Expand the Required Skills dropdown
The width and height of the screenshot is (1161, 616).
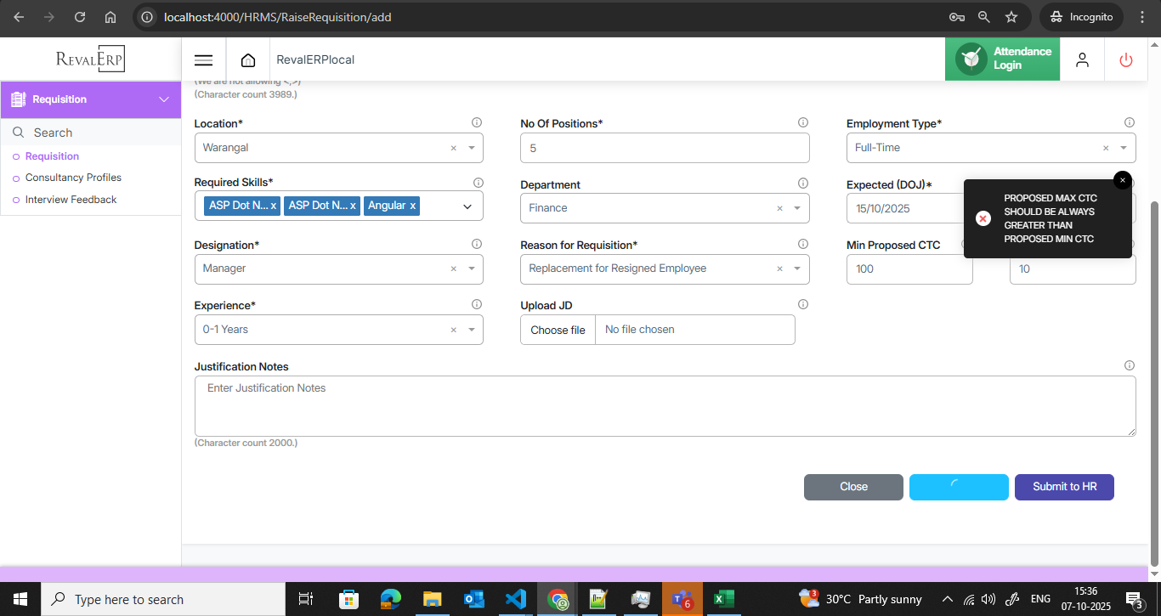click(x=467, y=206)
